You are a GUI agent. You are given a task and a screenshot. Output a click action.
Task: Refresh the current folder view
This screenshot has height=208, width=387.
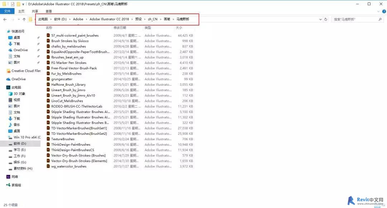[x=326, y=19]
